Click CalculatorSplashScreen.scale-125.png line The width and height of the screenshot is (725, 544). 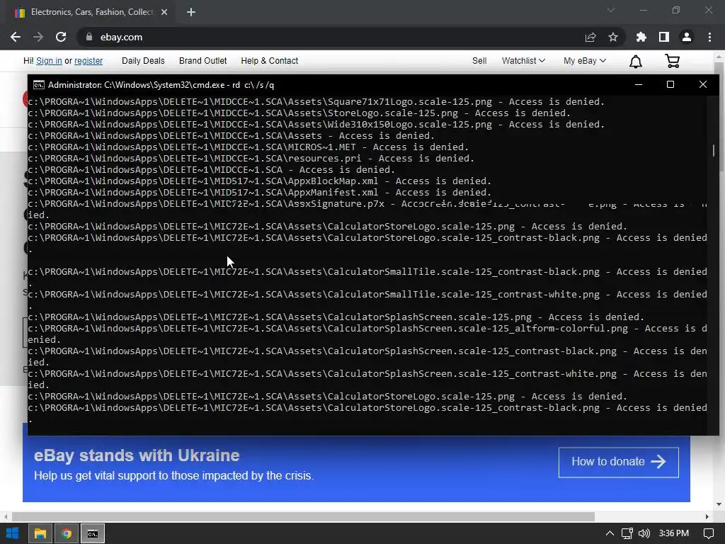(336, 317)
